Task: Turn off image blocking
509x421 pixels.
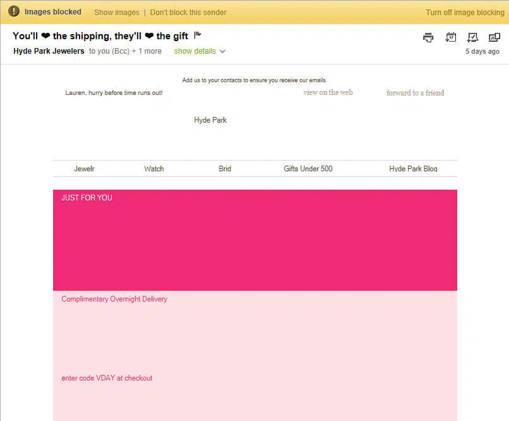Action: pos(465,12)
